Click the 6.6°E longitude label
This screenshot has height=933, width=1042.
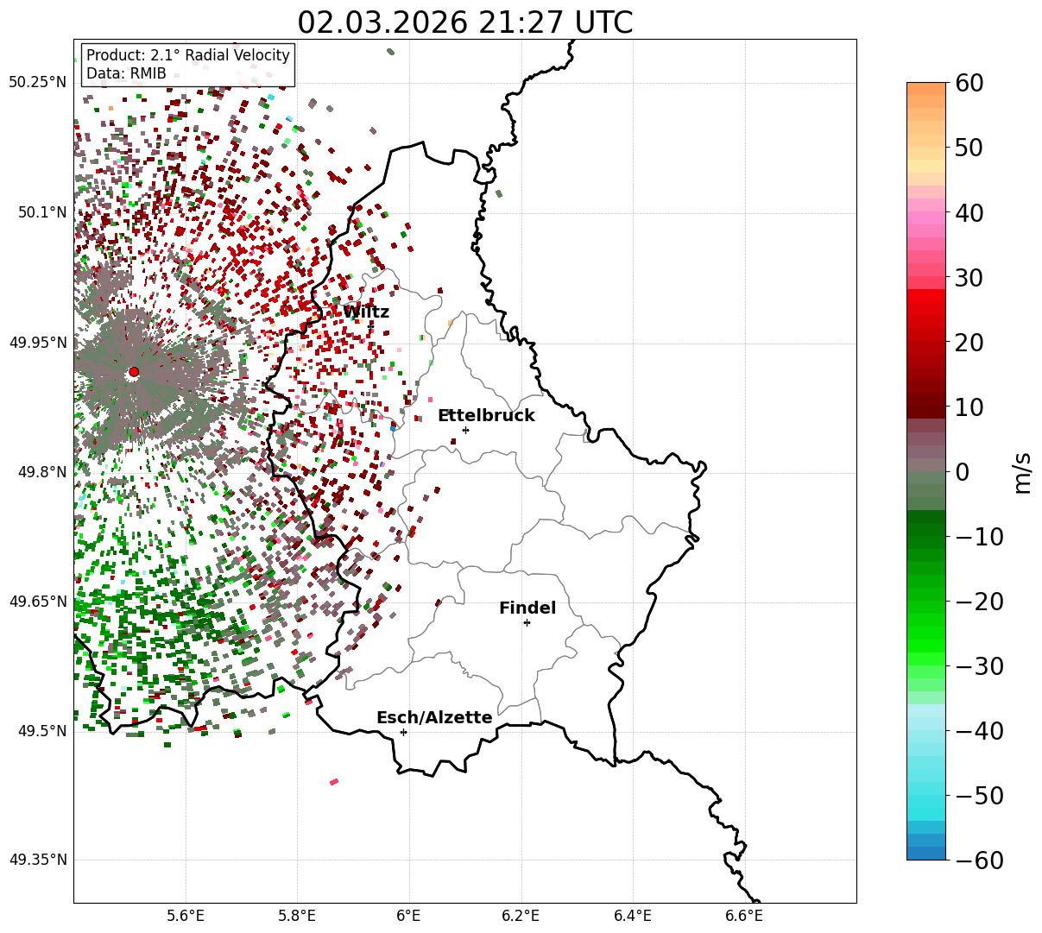[743, 916]
